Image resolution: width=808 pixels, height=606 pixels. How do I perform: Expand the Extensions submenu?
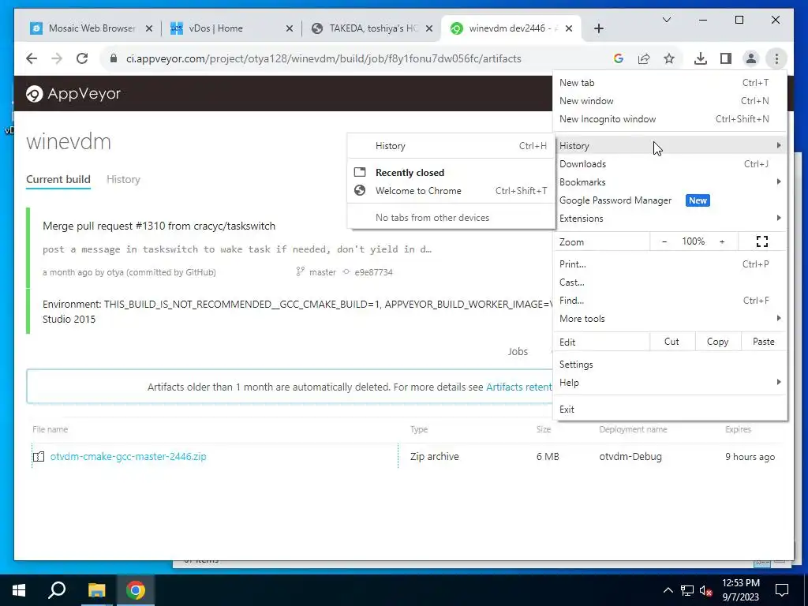coord(669,219)
